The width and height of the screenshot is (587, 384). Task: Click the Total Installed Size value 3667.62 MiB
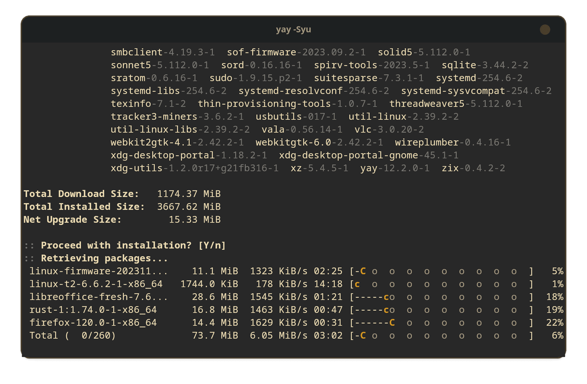188,207
